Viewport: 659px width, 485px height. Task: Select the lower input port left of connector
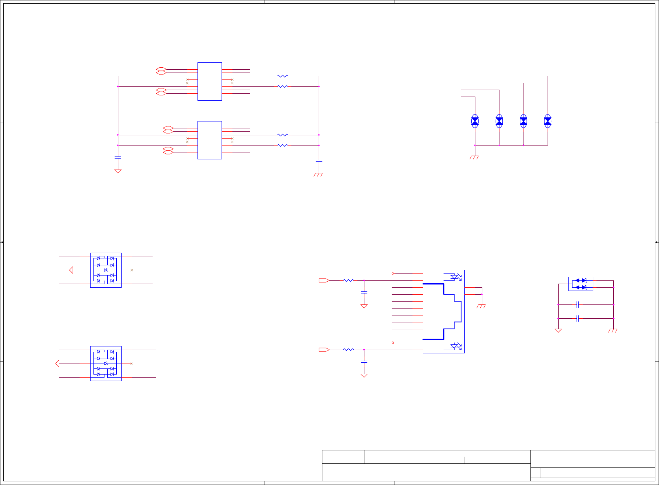[x=324, y=350]
